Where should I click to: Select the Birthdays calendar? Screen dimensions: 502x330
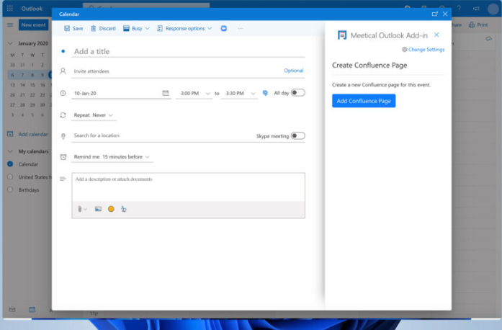tap(10, 189)
